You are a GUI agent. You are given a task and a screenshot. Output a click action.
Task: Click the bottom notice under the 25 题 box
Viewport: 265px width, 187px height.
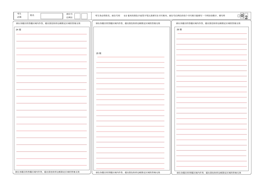(x=128, y=173)
